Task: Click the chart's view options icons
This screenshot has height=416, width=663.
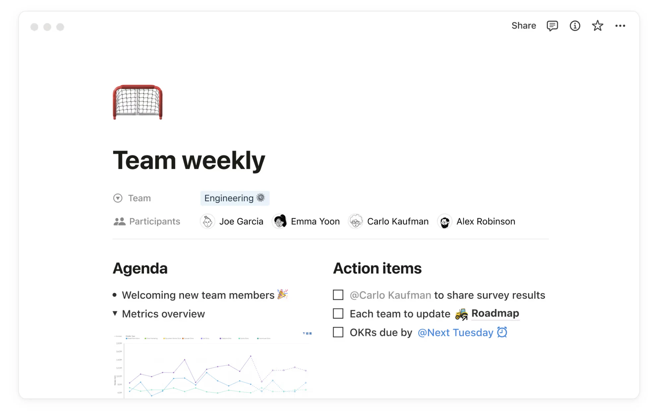Action: coord(307,333)
